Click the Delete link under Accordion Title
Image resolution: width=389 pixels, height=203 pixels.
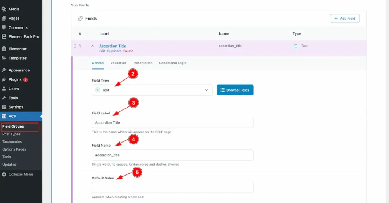click(128, 51)
